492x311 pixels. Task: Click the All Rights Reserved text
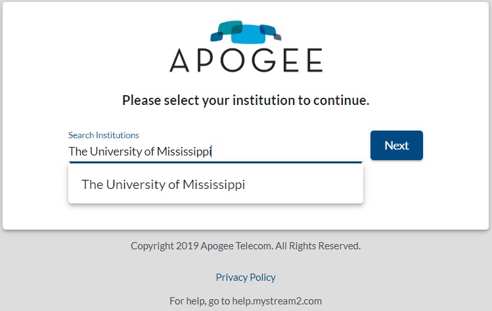318,246
